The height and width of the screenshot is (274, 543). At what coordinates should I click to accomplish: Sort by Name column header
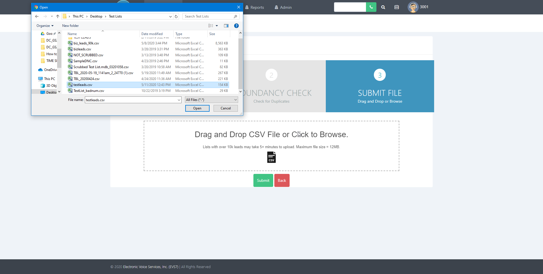pos(103,34)
